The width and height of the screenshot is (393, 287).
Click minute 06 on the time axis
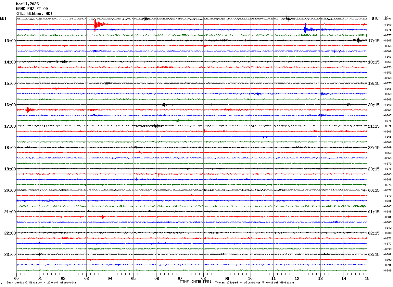tap(157, 279)
